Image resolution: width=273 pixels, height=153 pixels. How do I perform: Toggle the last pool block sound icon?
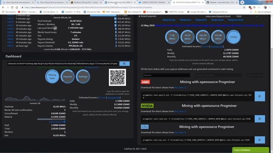55,28
